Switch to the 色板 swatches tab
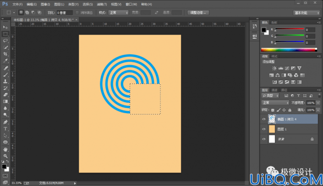 274,22
